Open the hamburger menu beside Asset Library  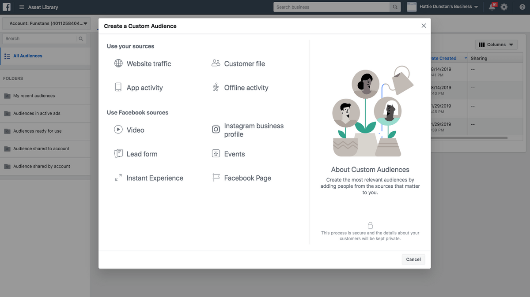[22, 7]
